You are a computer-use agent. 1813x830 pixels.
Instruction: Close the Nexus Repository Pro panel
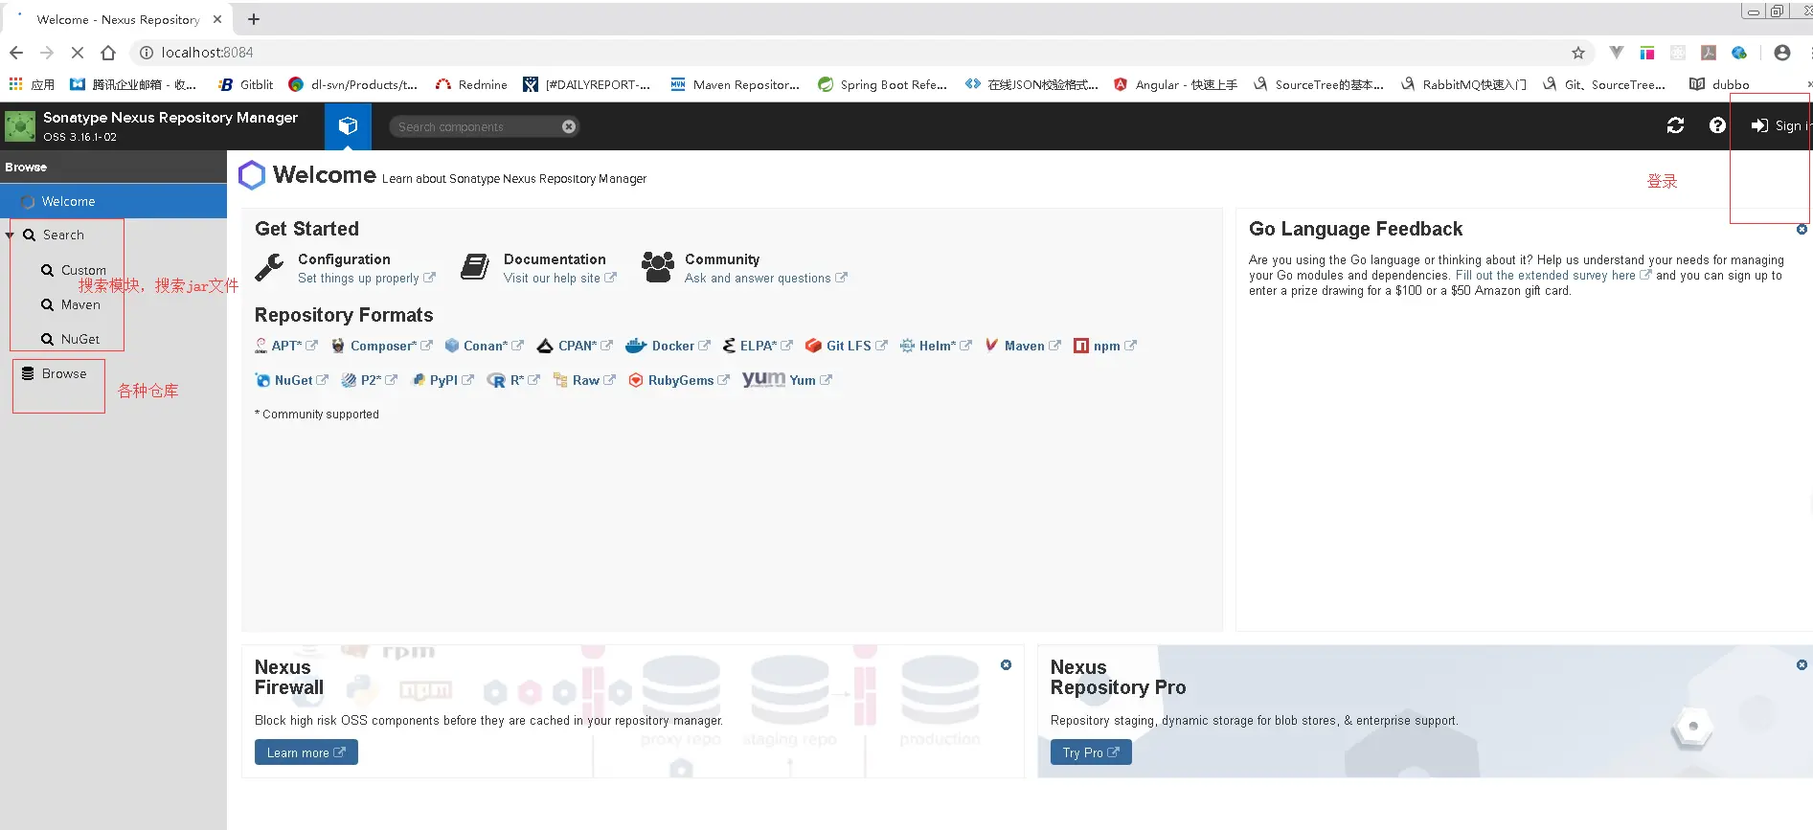[1802, 664]
